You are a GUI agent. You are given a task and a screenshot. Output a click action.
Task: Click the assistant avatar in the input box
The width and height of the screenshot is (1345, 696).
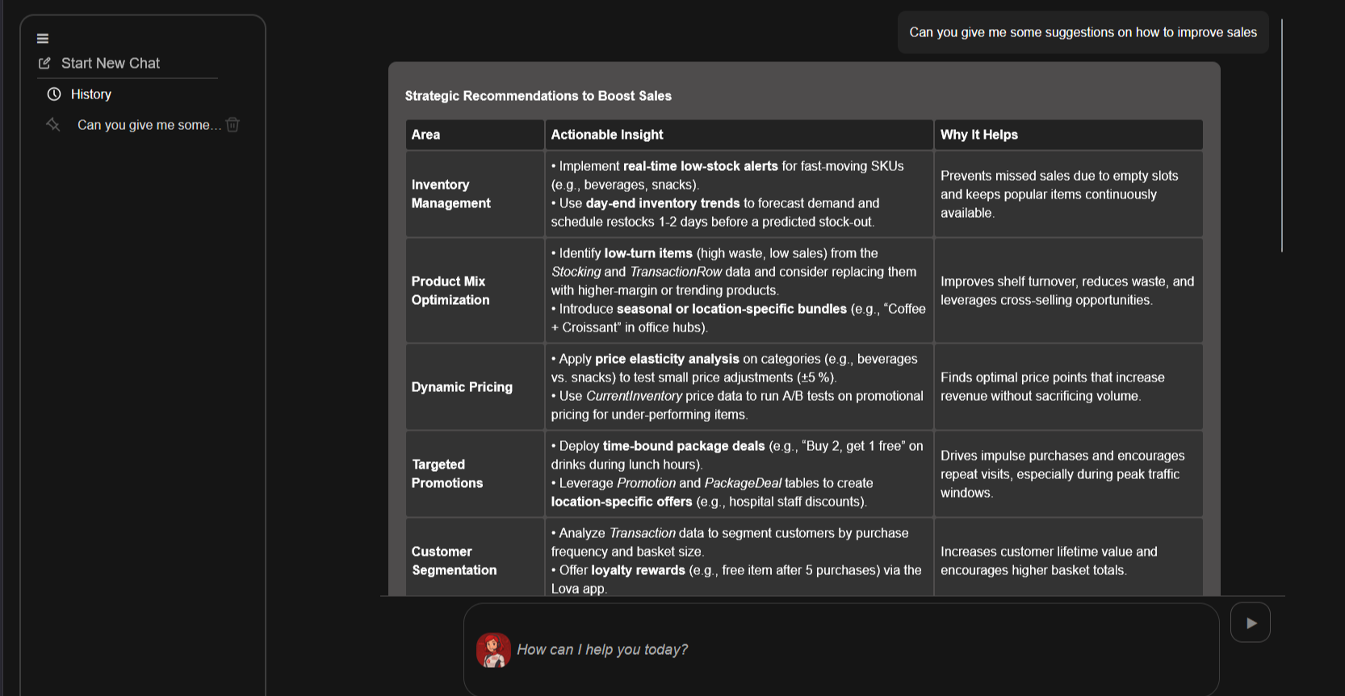click(x=493, y=650)
